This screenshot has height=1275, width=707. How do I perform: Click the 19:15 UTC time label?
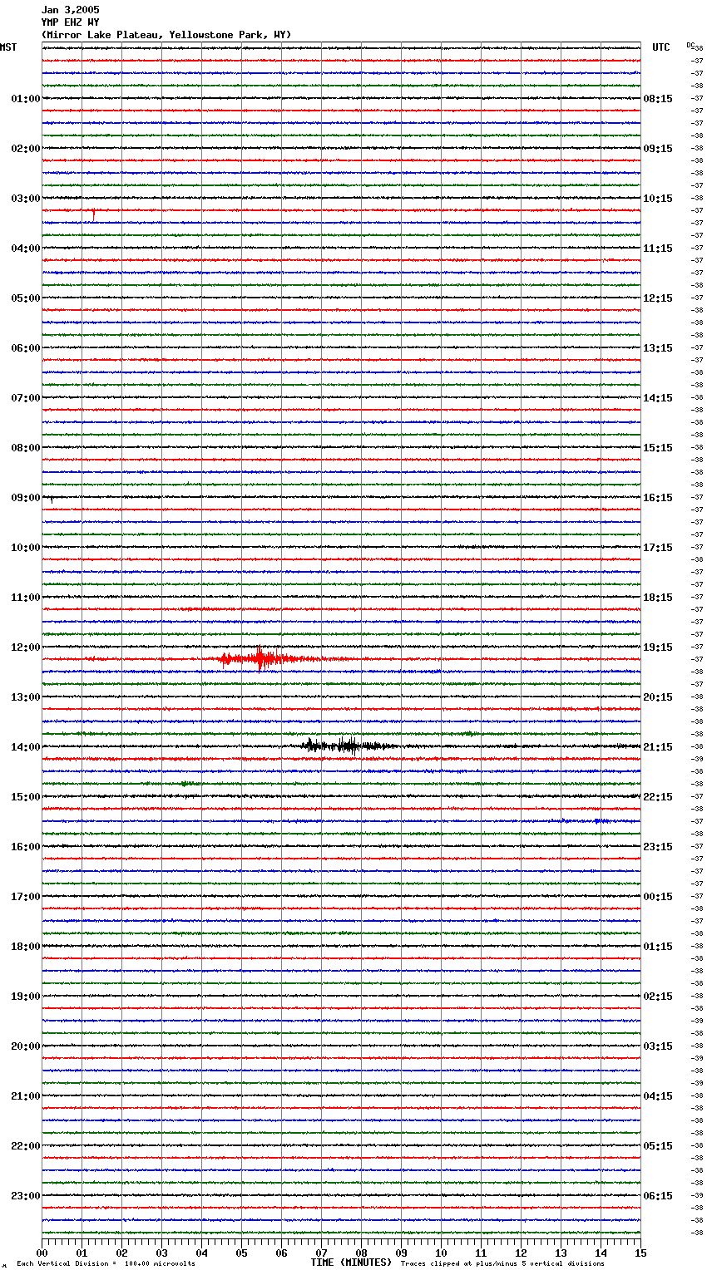click(658, 647)
